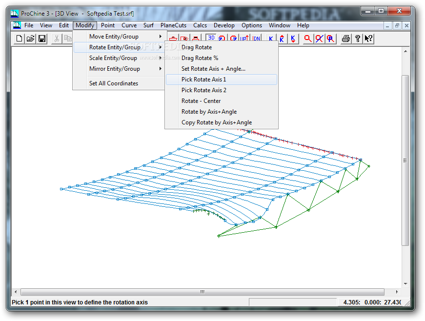Click the Open file folder icon
This screenshot has height=321, width=425.
[30, 39]
